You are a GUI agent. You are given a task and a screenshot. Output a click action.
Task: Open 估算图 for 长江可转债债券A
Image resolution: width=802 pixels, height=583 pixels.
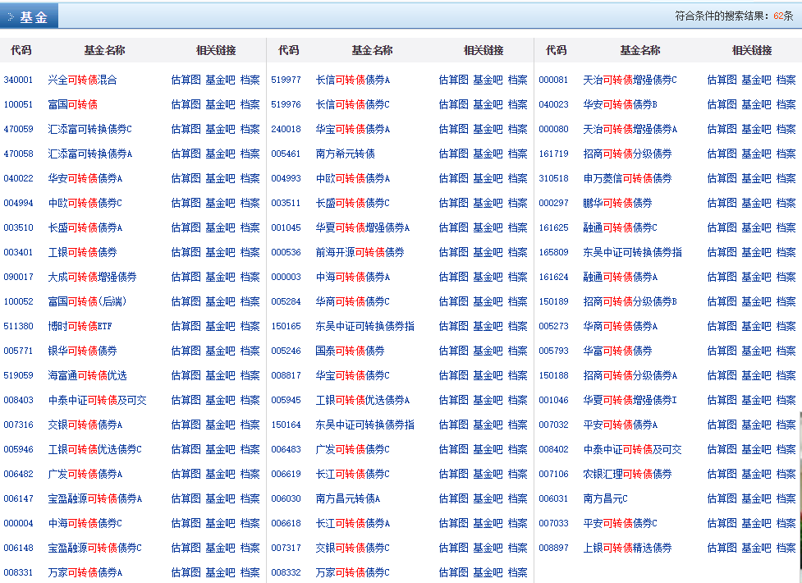pos(453,523)
